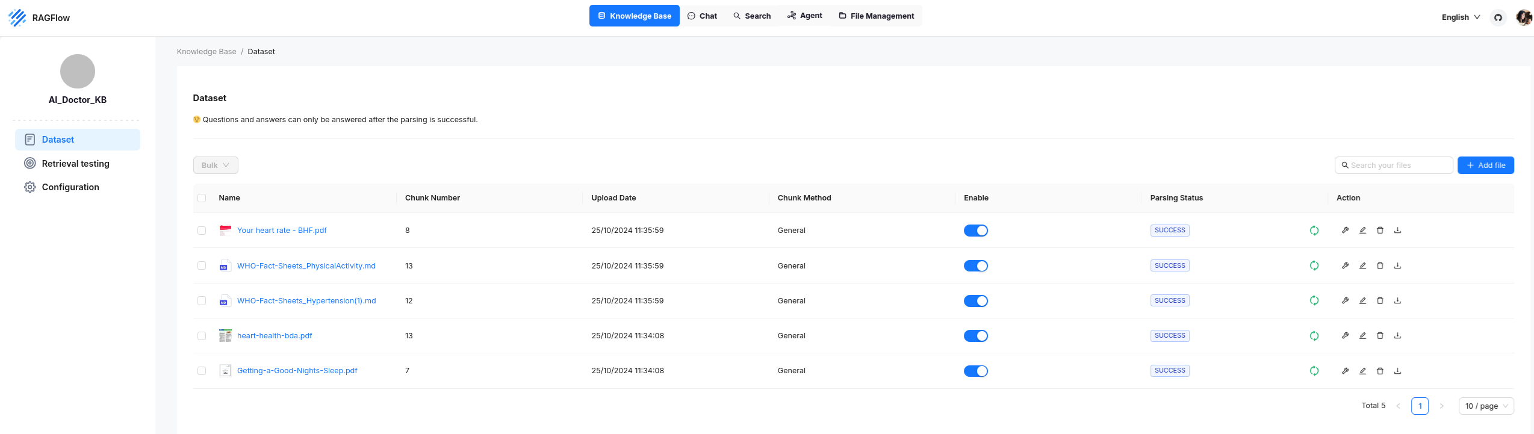
Task: Open the GitHub icon in the header
Action: (1498, 17)
